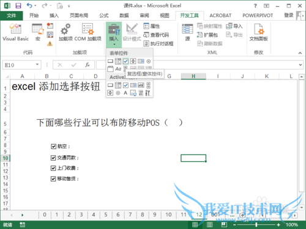This screenshot has height=229, width=306.
Task: Insert form control List Box
Action: tap(141, 61)
